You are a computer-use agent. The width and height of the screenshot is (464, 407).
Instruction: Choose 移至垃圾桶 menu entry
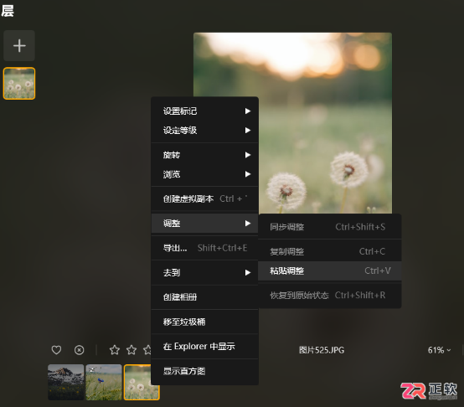(x=204, y=322)
